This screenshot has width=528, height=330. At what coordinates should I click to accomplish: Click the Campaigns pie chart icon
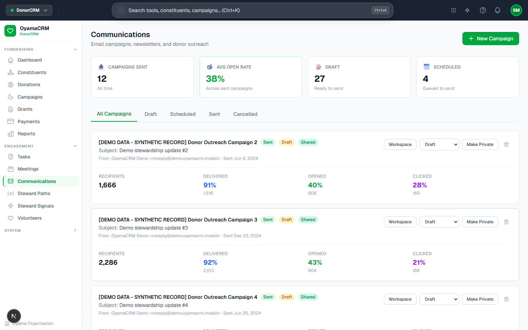[11, 97]
